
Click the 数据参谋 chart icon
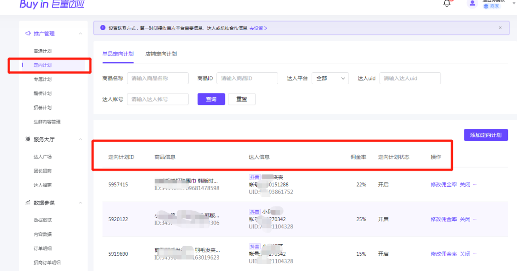click(28, 203)
